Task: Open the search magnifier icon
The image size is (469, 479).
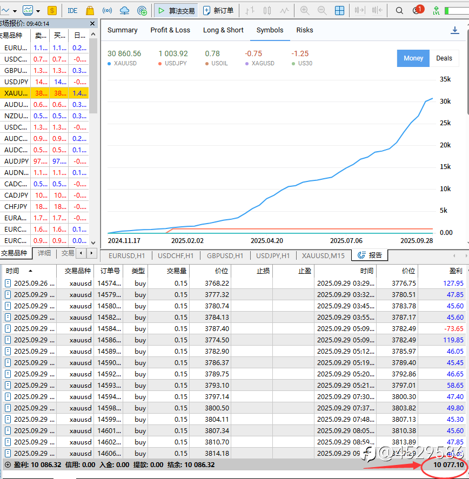Action: point(399,11)
